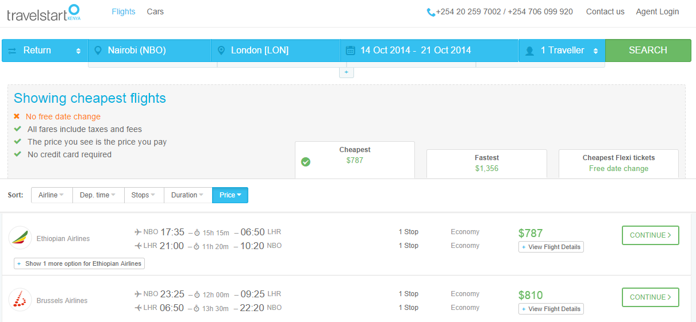Viewport: 696px width, 322px height.
Task: Change the 14 Oct - 21 Oct 2014 dates
Action: click(430, 51)
